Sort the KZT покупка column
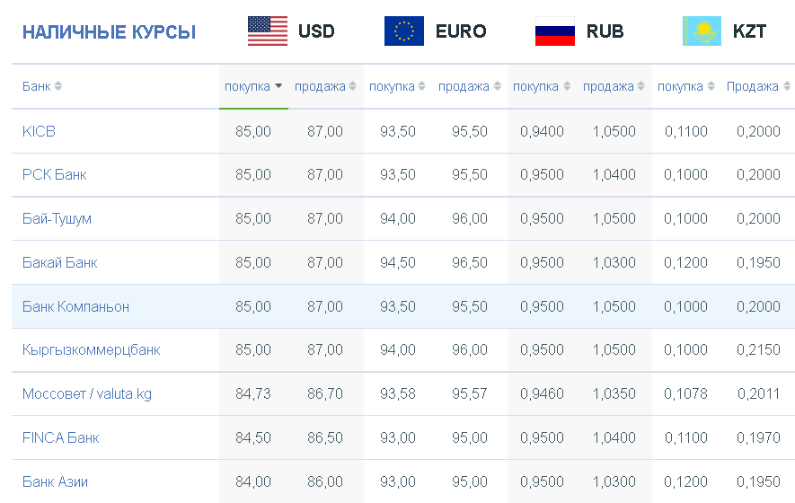Screen dimensions: 795x503 coord(711,86)
